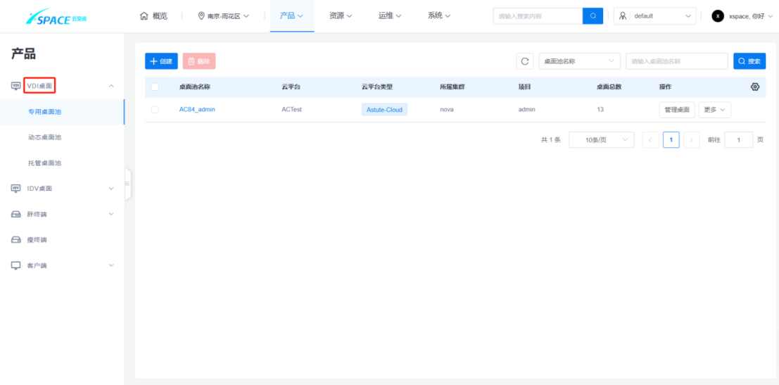Expand the 更多 actions dropdown

(714, 110)
